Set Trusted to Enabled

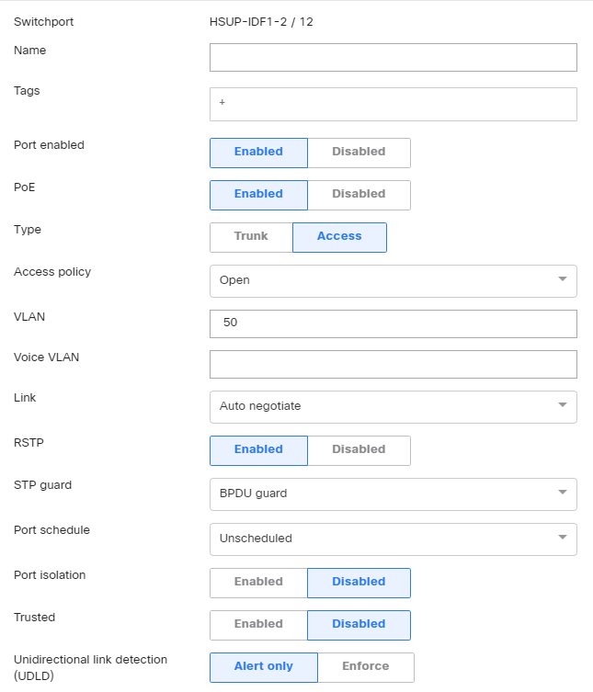coord(258,625)
